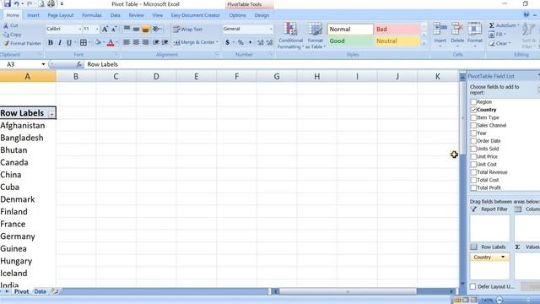
Task: Switch to the Page Layout tab
Action: [x=61, y=15]
